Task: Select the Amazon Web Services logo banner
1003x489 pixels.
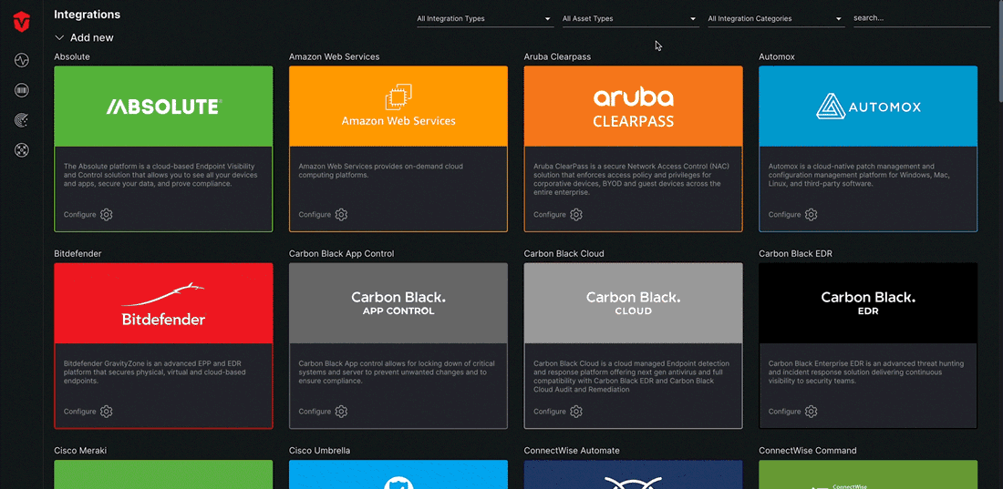Action: pyautogui.click(x=398, y=107)
